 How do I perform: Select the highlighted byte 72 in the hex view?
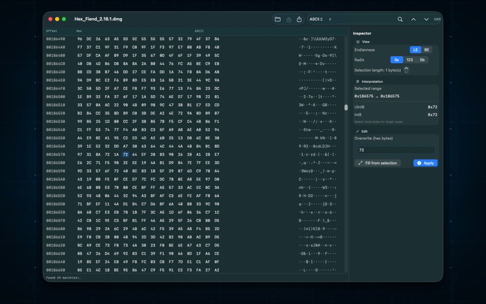click(x=125, y=153)
